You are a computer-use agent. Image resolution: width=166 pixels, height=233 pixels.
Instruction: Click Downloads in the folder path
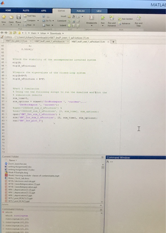56,33
